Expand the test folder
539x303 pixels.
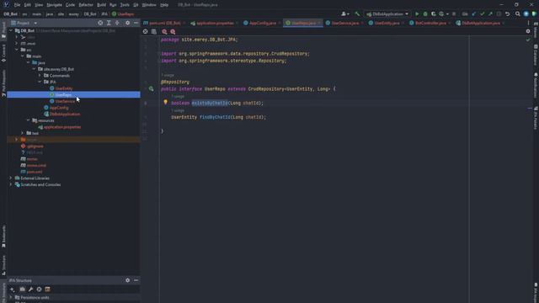(x=23, y=133)
